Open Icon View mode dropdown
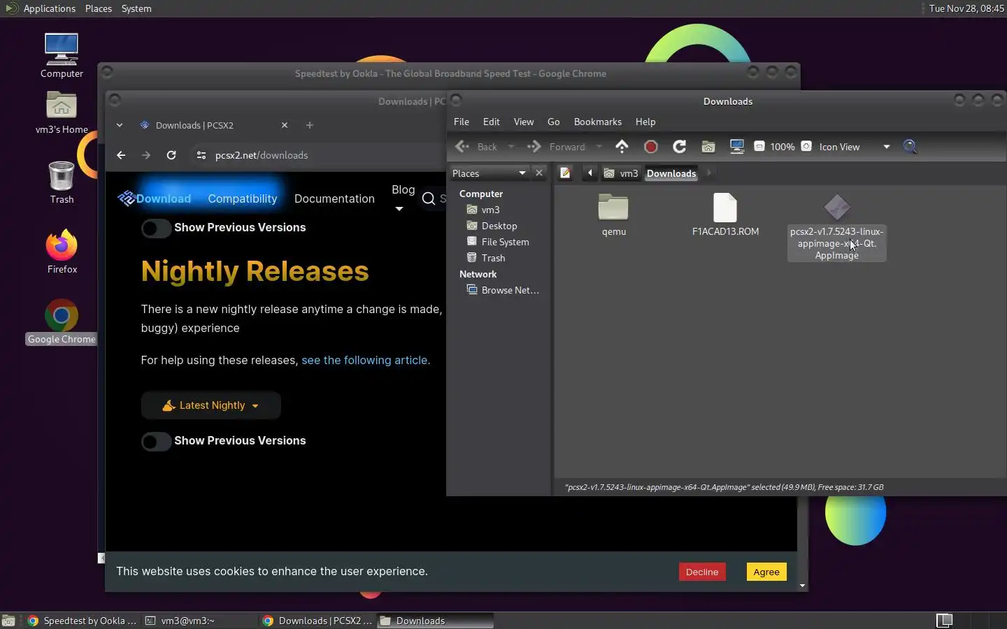The height and width of the screenshot is (629, 1007). (855, 147)
